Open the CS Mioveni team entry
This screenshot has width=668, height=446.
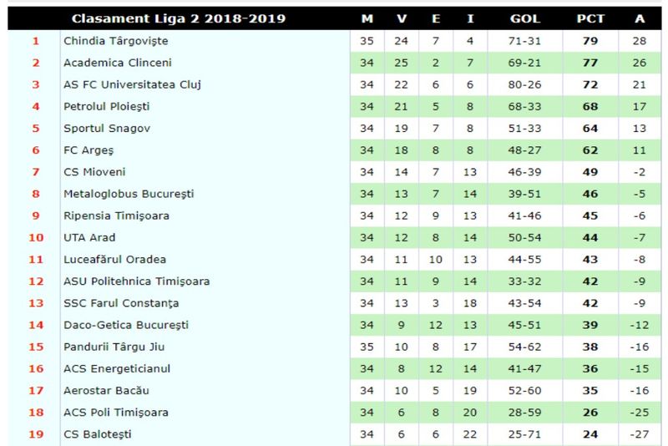point(93,172)
